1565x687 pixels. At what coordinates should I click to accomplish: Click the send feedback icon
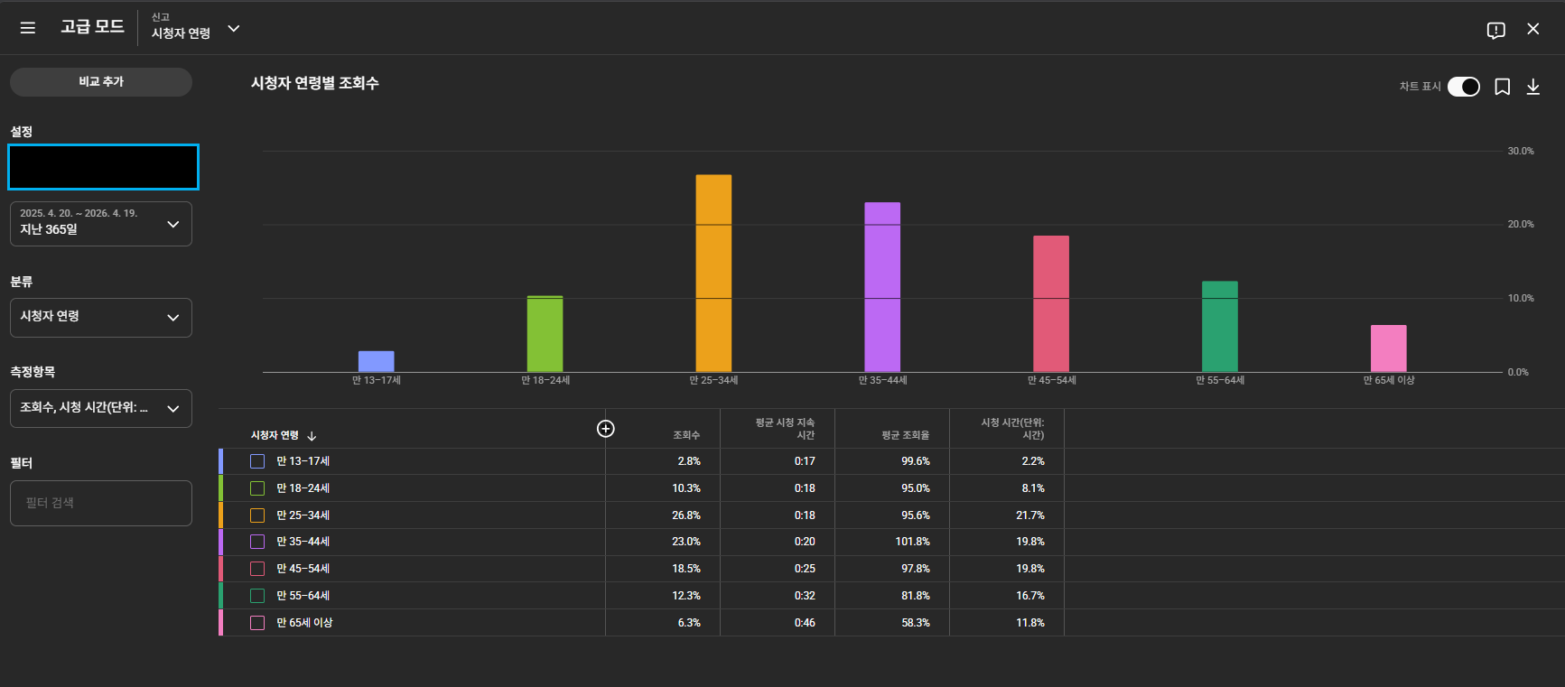coord(1495,30)
